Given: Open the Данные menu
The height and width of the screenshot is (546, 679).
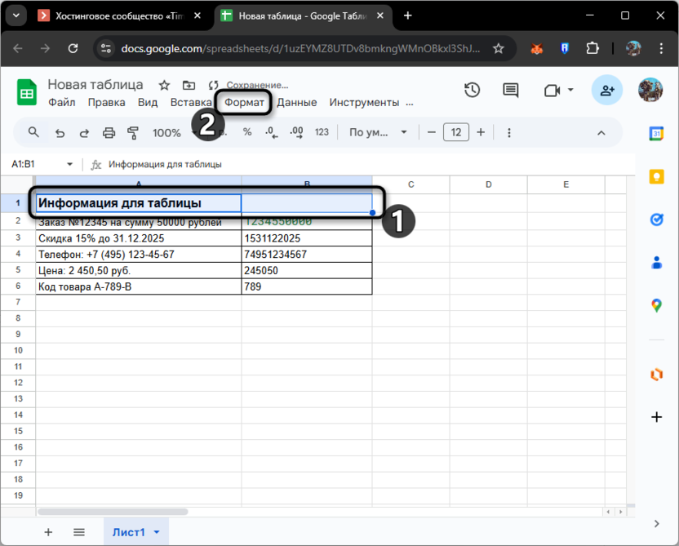Looking at the screenshot, I should [297, 102].
